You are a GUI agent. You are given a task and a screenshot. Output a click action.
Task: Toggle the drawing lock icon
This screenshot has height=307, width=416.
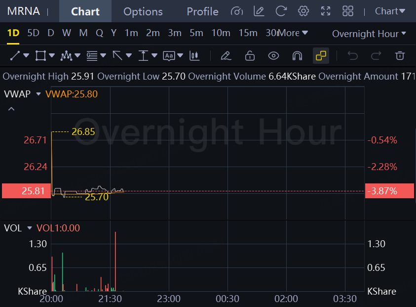[250, 56]
